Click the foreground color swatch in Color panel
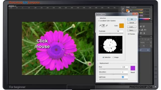The image size is (161, 90). tap(127, 10)
